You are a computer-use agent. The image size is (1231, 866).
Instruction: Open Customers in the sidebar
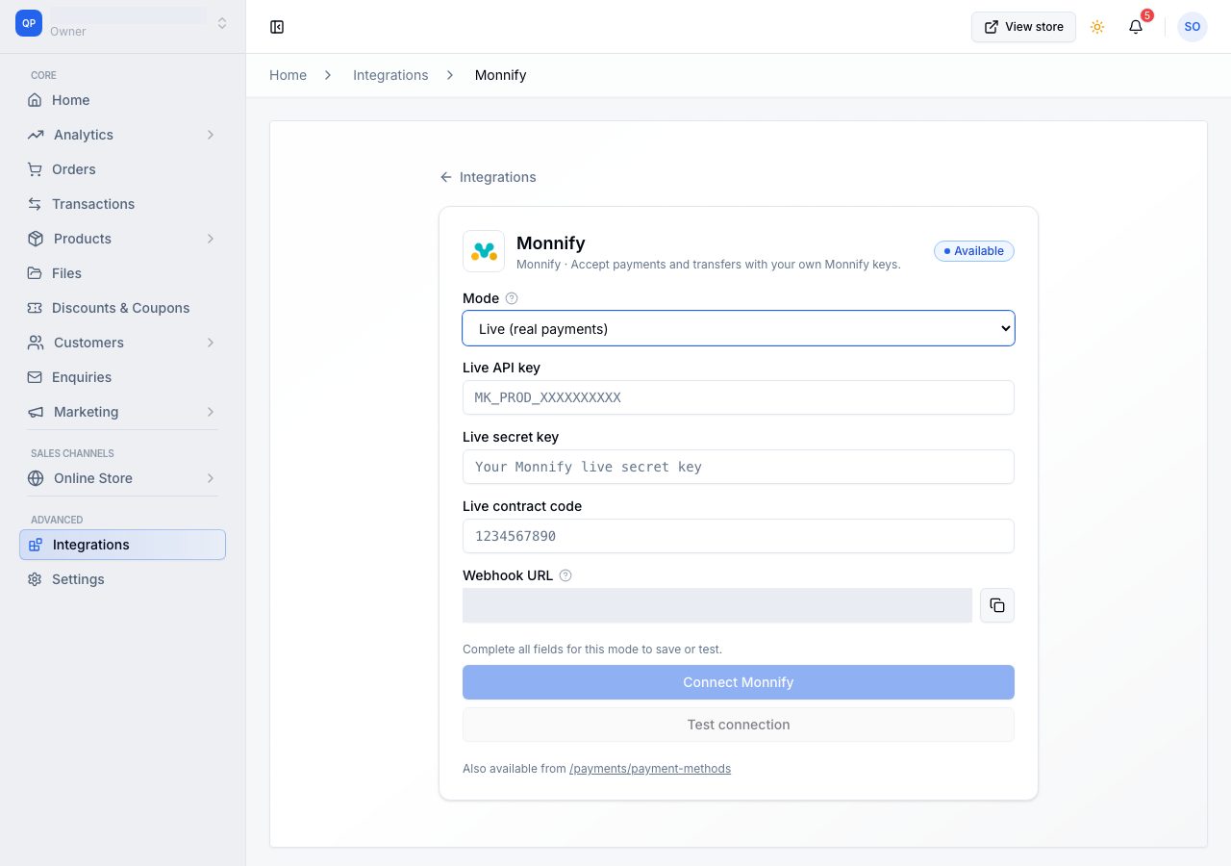122,343
